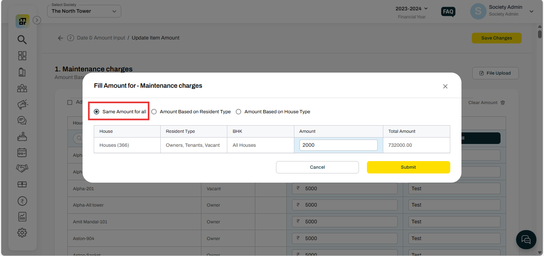Open the chat bubble in bottom-right corner

526,239
